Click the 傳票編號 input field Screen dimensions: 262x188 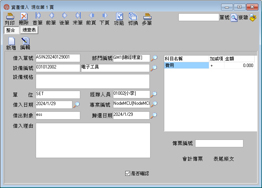[x=219, y=144]
